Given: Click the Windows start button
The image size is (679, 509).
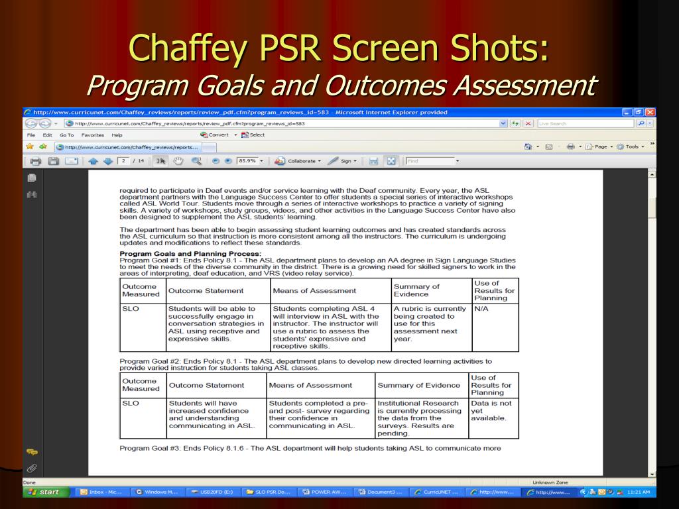Looking at the screenshot, I should point(46,492).
